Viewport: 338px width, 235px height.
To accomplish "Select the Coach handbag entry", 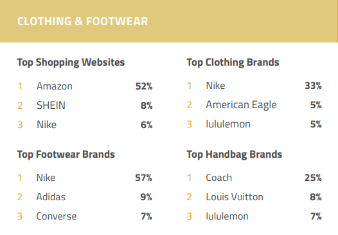I will [219, 178].
